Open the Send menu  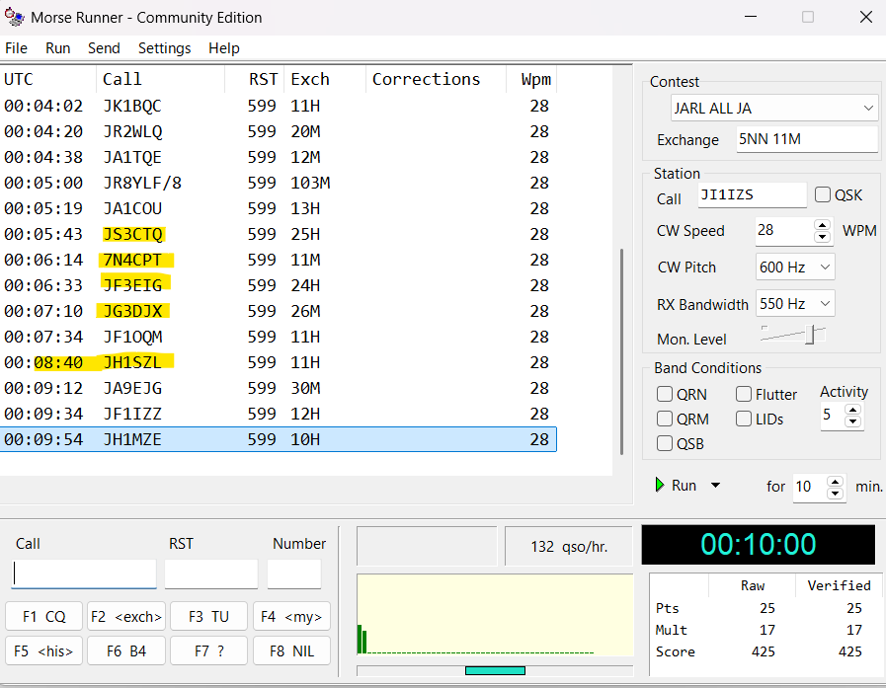click(104, 48)
